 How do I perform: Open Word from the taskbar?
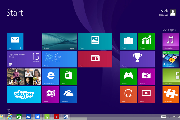(66, 117)
